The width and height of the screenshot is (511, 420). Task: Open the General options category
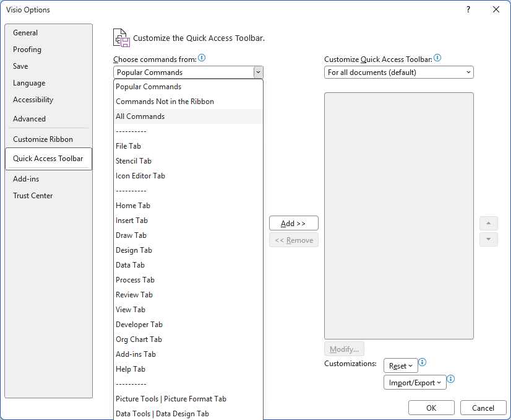coord(48,33)
